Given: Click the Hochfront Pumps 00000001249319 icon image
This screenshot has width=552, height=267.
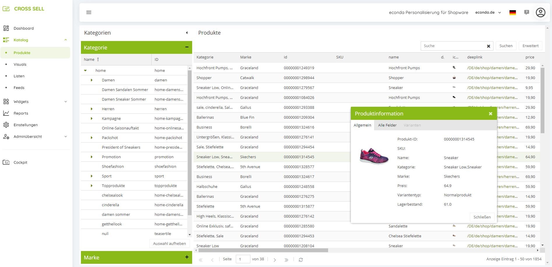Looking at the screenshot, I should 454,67.
